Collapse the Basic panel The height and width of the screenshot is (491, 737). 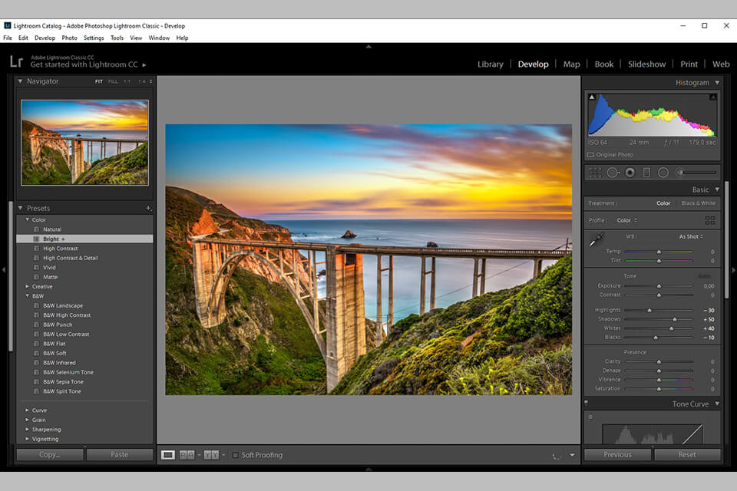(716, 189)
